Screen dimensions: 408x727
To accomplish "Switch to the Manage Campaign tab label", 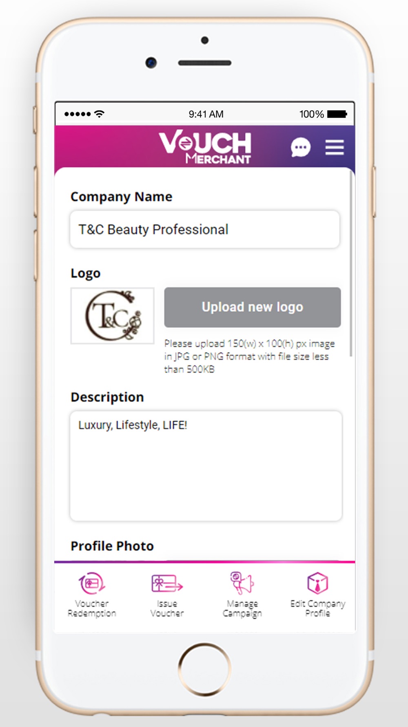I will [x=242, y=609].
